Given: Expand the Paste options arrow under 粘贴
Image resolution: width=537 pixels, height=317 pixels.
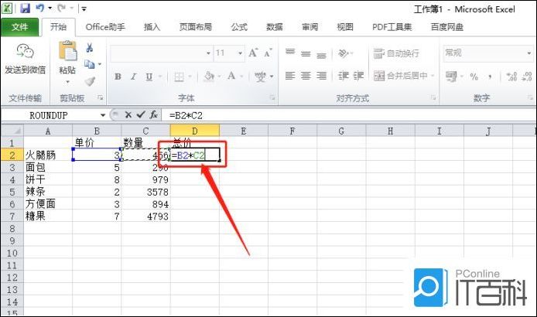Looking at the screenshot, I should coord(67,82).
